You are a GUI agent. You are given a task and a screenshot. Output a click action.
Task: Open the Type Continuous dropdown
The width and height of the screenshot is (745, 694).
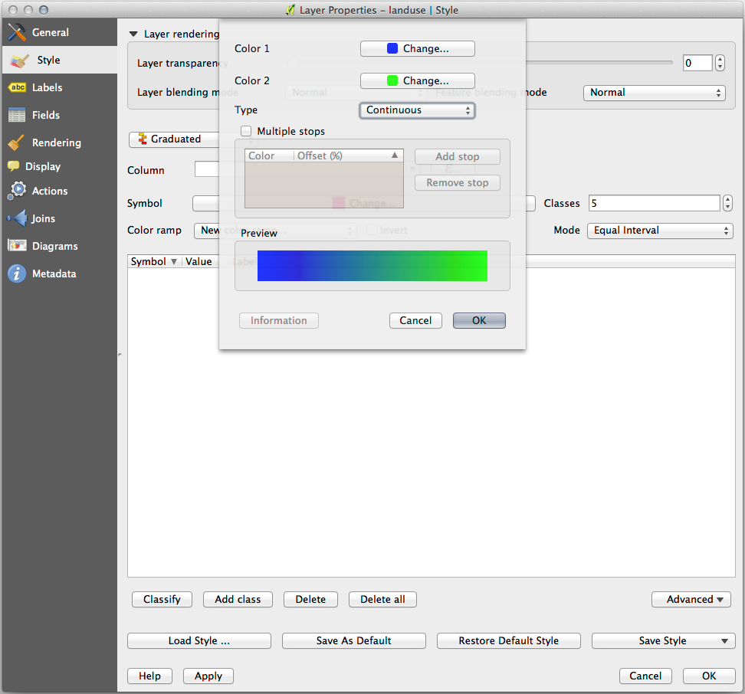(x=417, y=110)
